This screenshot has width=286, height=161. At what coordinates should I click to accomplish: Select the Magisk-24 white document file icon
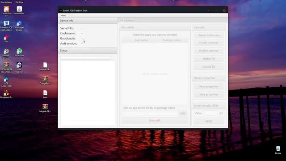(x=45, y=66)
